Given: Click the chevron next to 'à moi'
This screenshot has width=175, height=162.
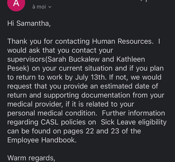Looking at the screenshot, I should 50,7.
